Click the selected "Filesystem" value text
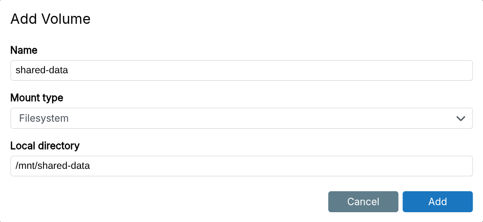 (44, 118)
